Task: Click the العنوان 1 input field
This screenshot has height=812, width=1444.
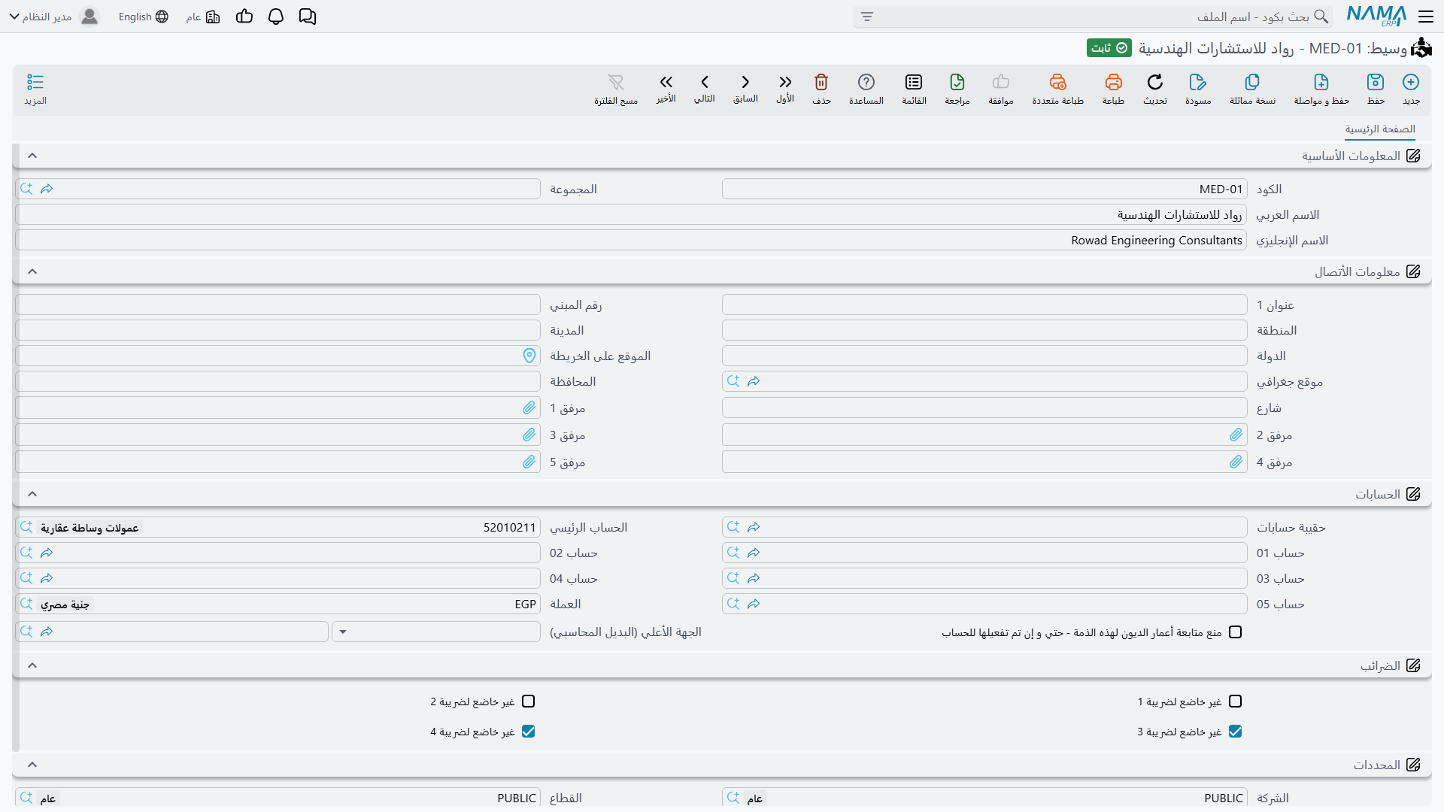Action: 984,304
